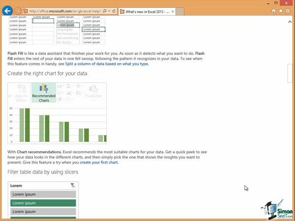Open the create your first chart link
The width and height of the screenshot is (295, 221).
point(99,163)
